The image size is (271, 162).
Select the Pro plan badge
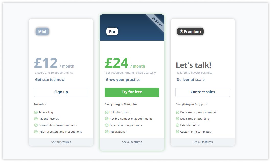click(112, 31)
